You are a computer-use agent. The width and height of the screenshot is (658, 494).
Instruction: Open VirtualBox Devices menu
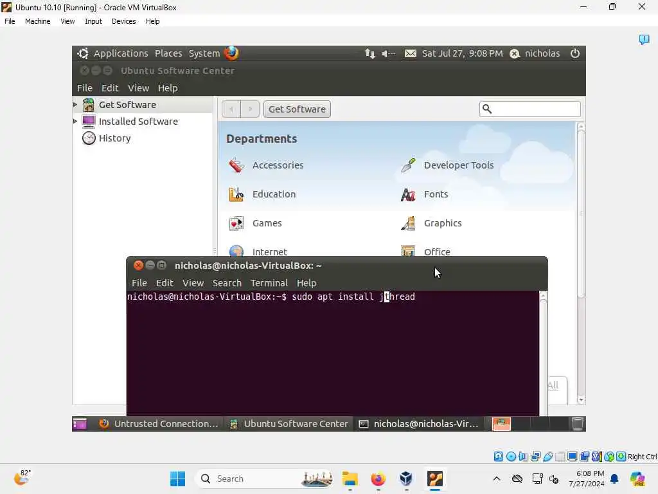tap(124, 21)
